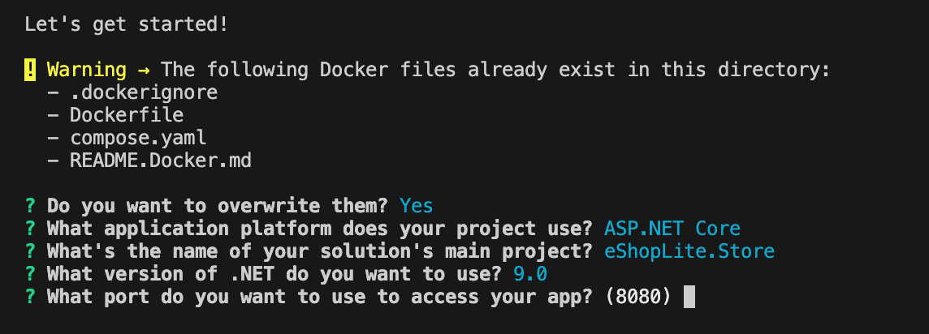
Task: Click the ASP.NET Core platform answer
Action: pos(672,228)
